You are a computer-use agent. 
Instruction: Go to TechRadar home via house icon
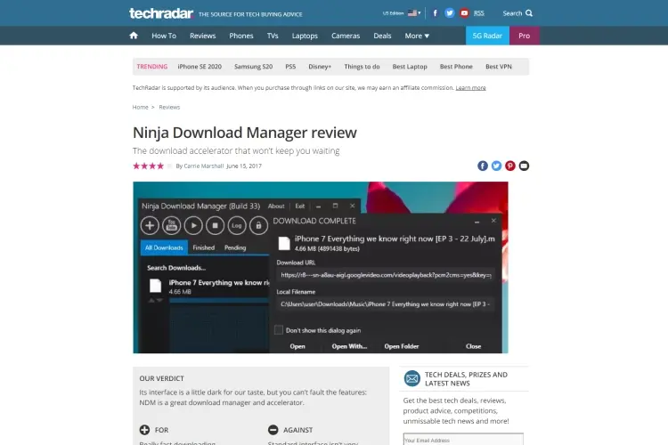[134, 36]
